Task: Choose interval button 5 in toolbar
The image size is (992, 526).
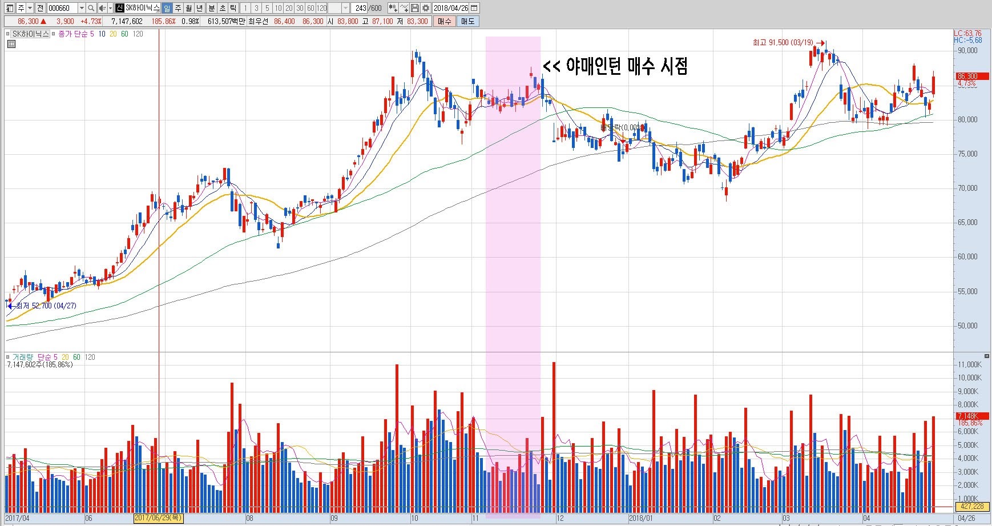Action: point(267,8)
